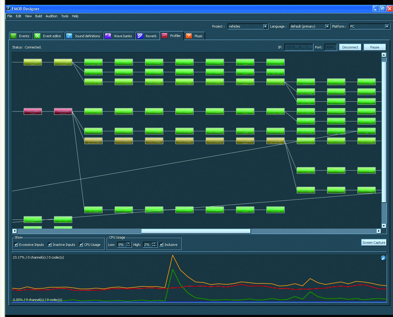The image size is (393, 317).
Task: Open the Project dropdown showing vehicles
Action: pyautogui.click(x=265, y=26)
